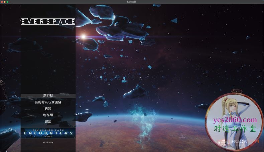Image resolution: width=264 pixels, height=152 pixels.
Task: Quit the game with 退出
Action: [48, 122]
